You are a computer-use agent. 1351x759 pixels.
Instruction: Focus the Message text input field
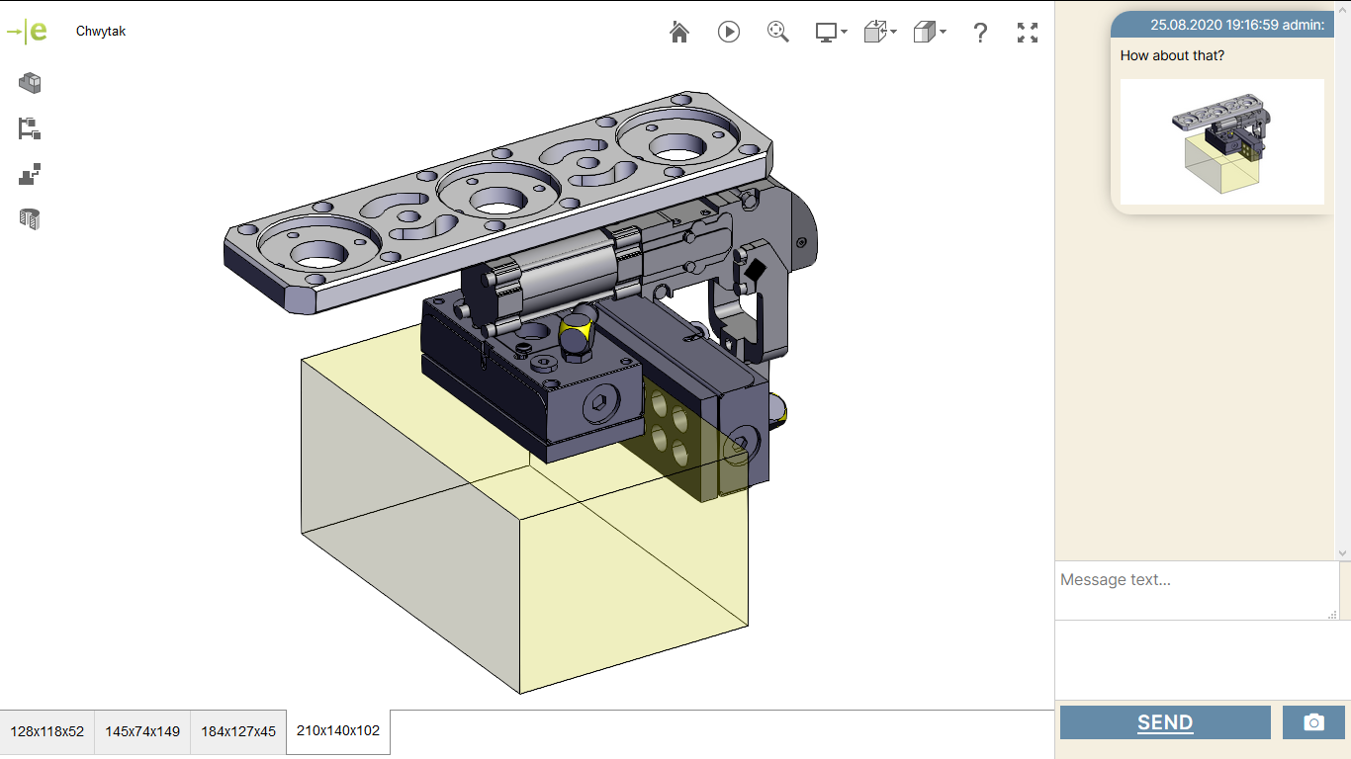(x=1197, y=591)
